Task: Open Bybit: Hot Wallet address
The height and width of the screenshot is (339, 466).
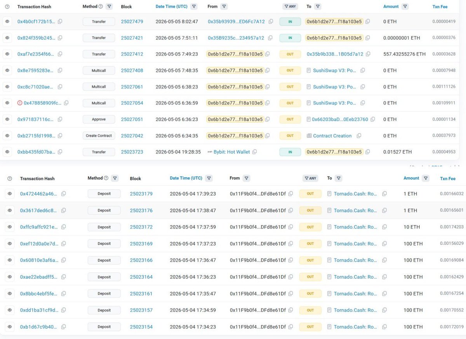Action: click(232, 152)
